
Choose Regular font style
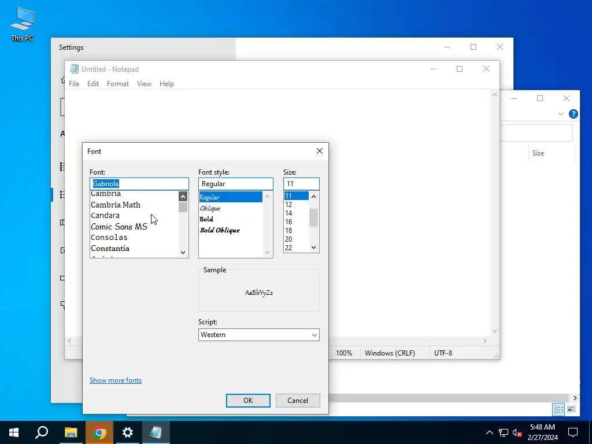click(231, 197)
